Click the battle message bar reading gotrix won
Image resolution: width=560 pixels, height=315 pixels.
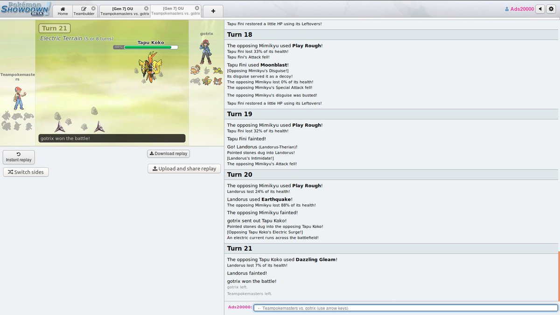pos(112,138)
